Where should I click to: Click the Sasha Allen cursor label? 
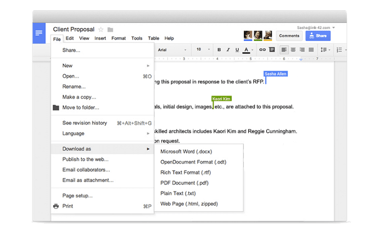pos(275,74)
